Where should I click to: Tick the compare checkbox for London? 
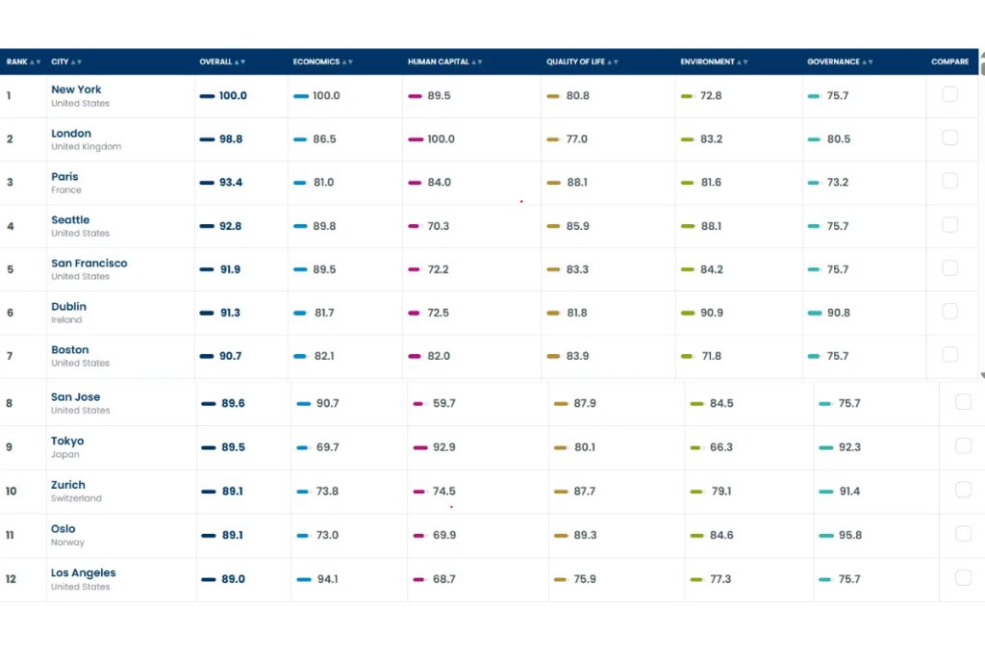click(949, 139)
